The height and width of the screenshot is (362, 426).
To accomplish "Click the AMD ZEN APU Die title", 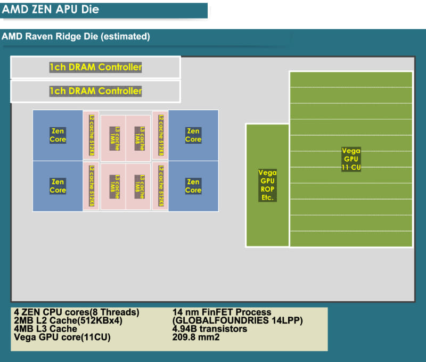I will click(50, 10).
